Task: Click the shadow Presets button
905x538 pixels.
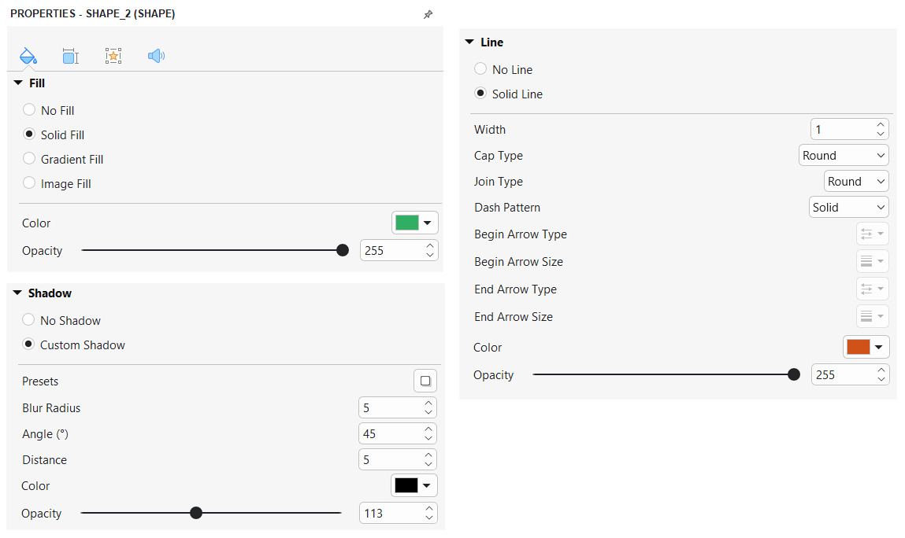Action: point(425,380)
